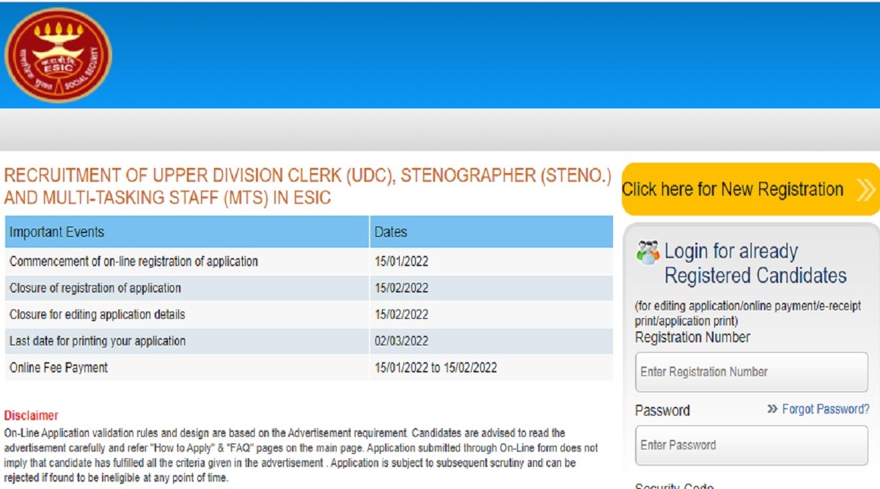Click the registered candidates people icon

[x=648, y=252]
